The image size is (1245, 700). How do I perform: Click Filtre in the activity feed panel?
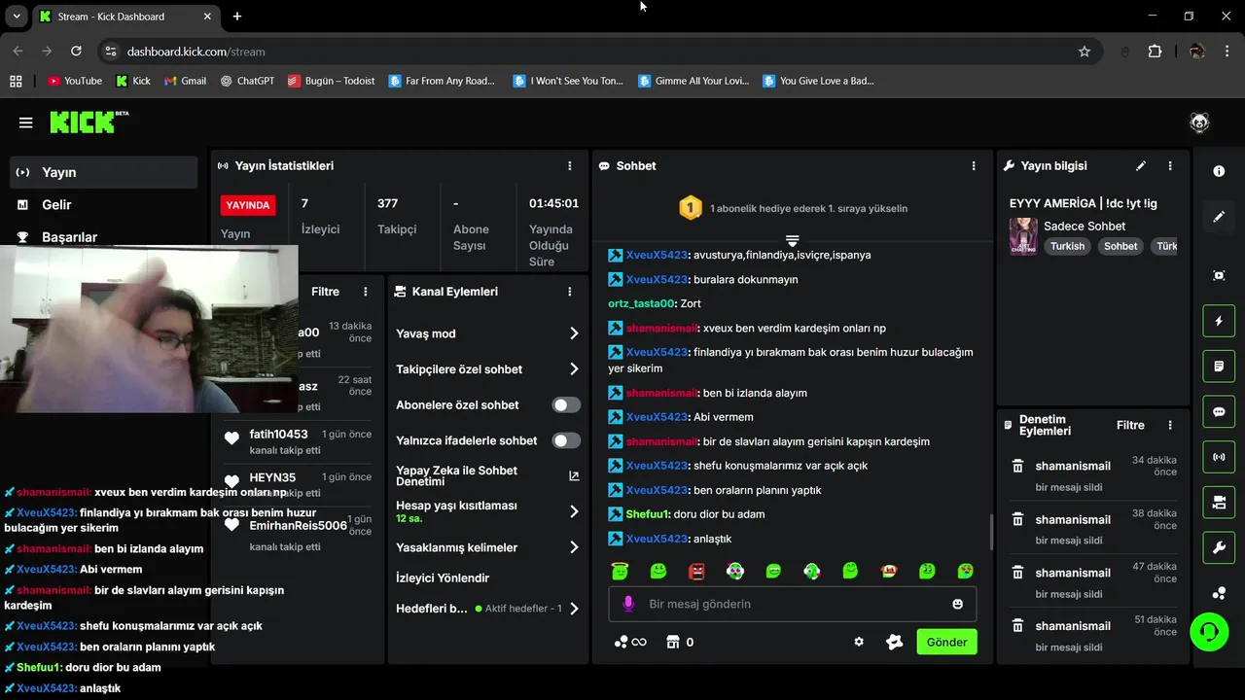[325, 292]
